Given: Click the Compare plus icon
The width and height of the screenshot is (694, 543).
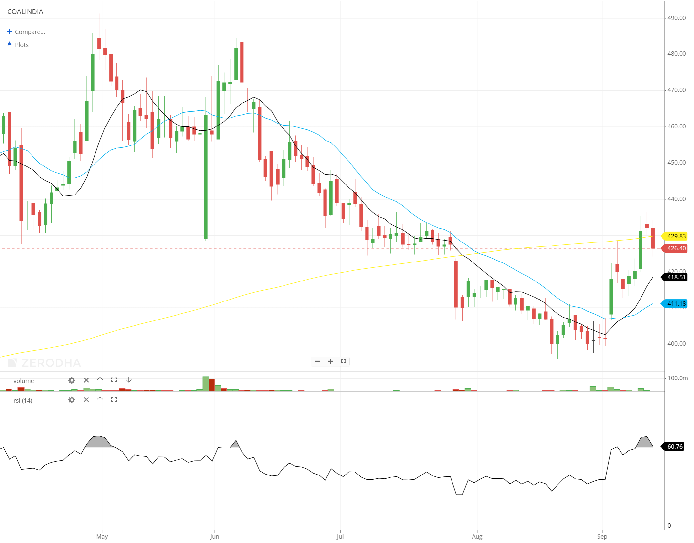Looking at the screenshot, I should tap(10, 32).
